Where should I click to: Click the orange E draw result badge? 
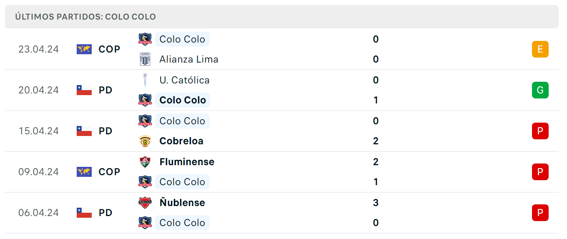540,49
